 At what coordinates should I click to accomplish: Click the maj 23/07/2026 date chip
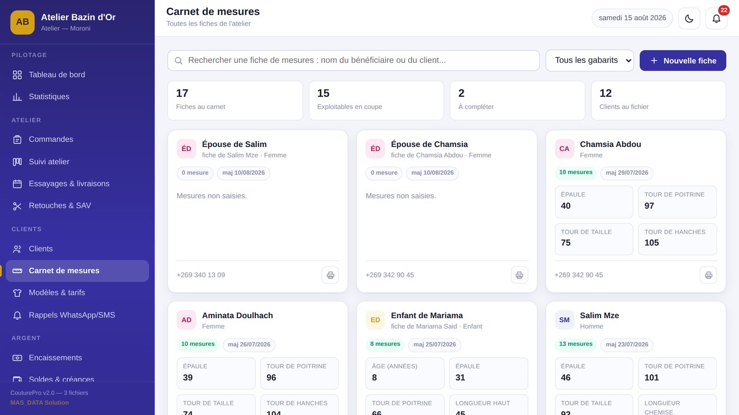(627, 345)
